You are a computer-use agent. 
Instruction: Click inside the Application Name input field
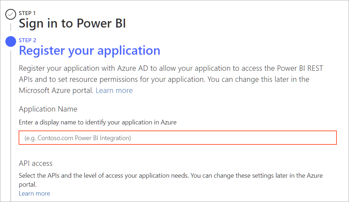pos(178,138)
